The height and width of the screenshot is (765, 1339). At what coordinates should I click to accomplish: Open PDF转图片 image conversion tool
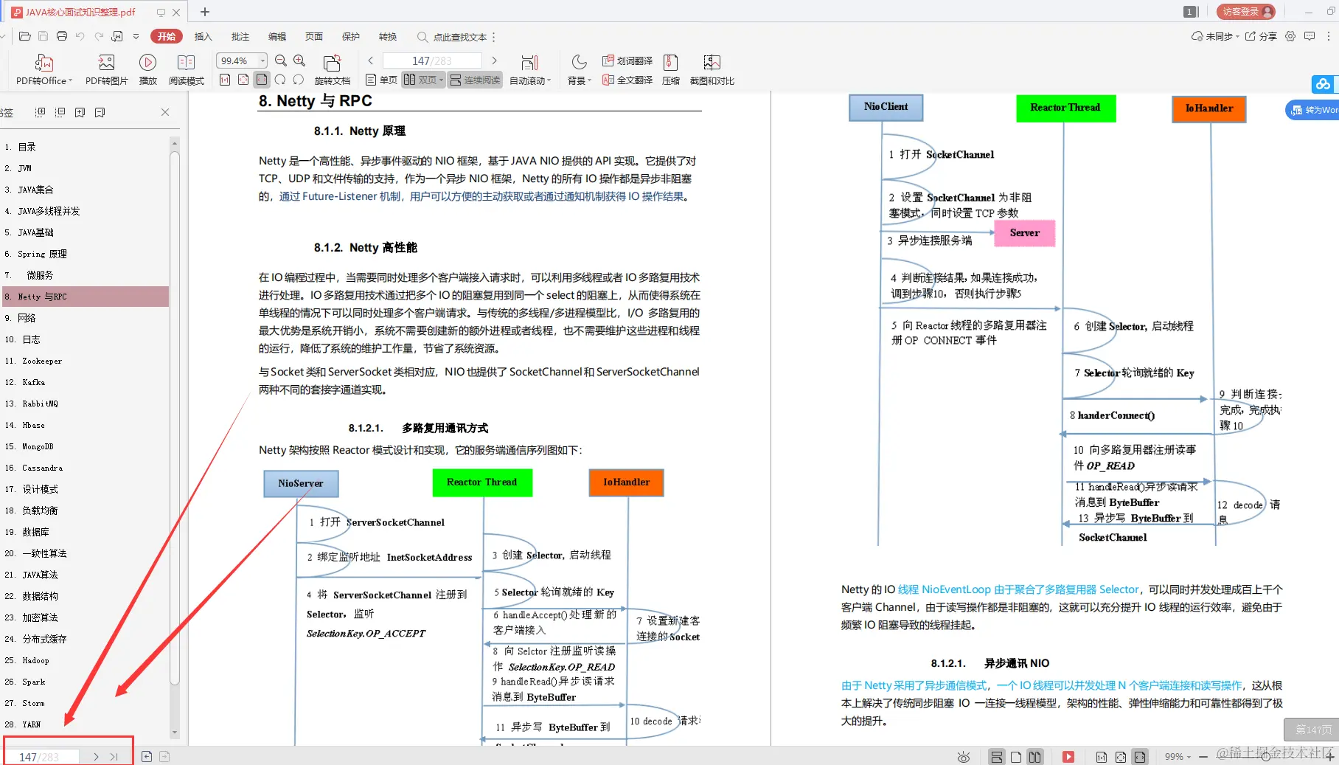tap(105, 70)
